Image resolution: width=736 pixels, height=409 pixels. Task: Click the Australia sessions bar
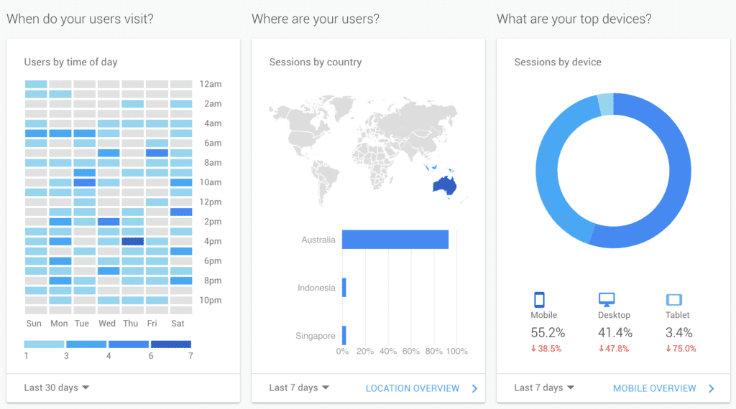click(x=395, y=240)
